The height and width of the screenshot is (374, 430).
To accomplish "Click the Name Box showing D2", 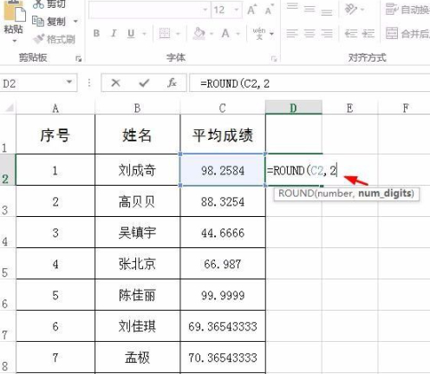I will point(32,83).
